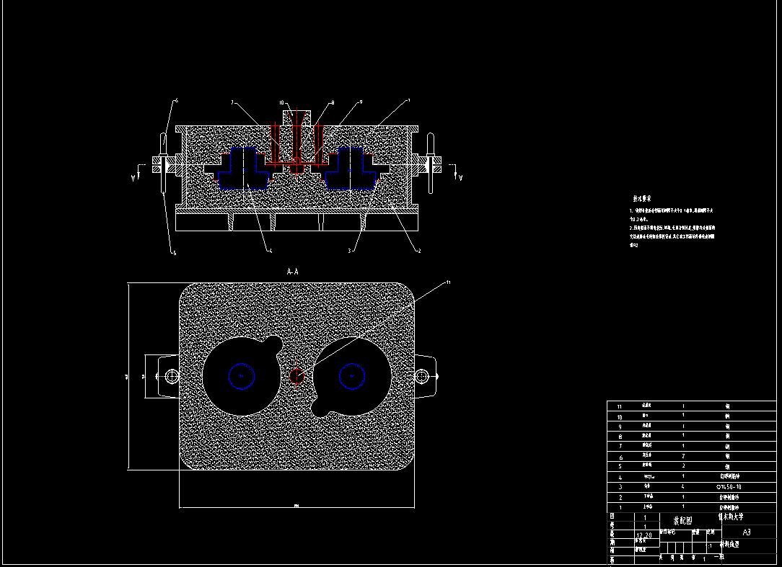Click item number 11 in the parts list

(620, 407)
